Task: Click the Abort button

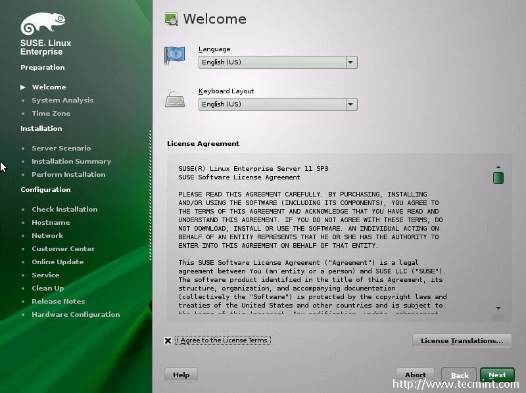Action: (416, 375)
